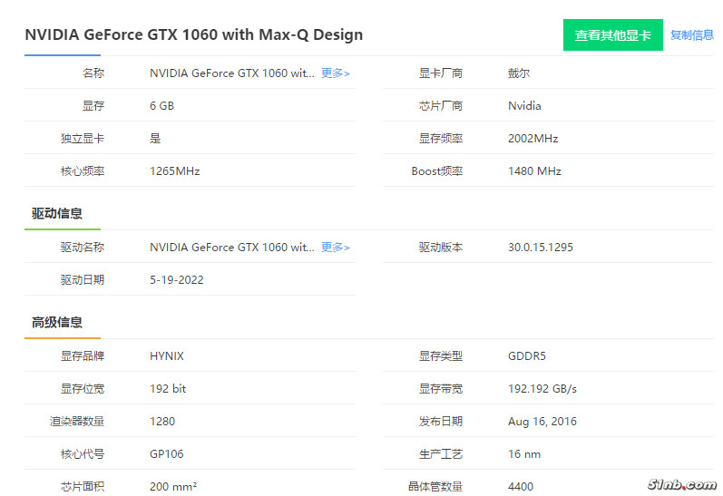The image size is (723, 496).
Task: Click the 显卡厂商 row label
Action: click(x=441, y=73)
